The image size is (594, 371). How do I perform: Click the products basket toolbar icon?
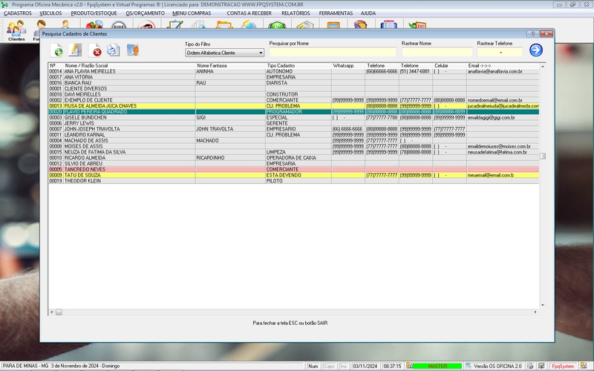click(94, 24)
